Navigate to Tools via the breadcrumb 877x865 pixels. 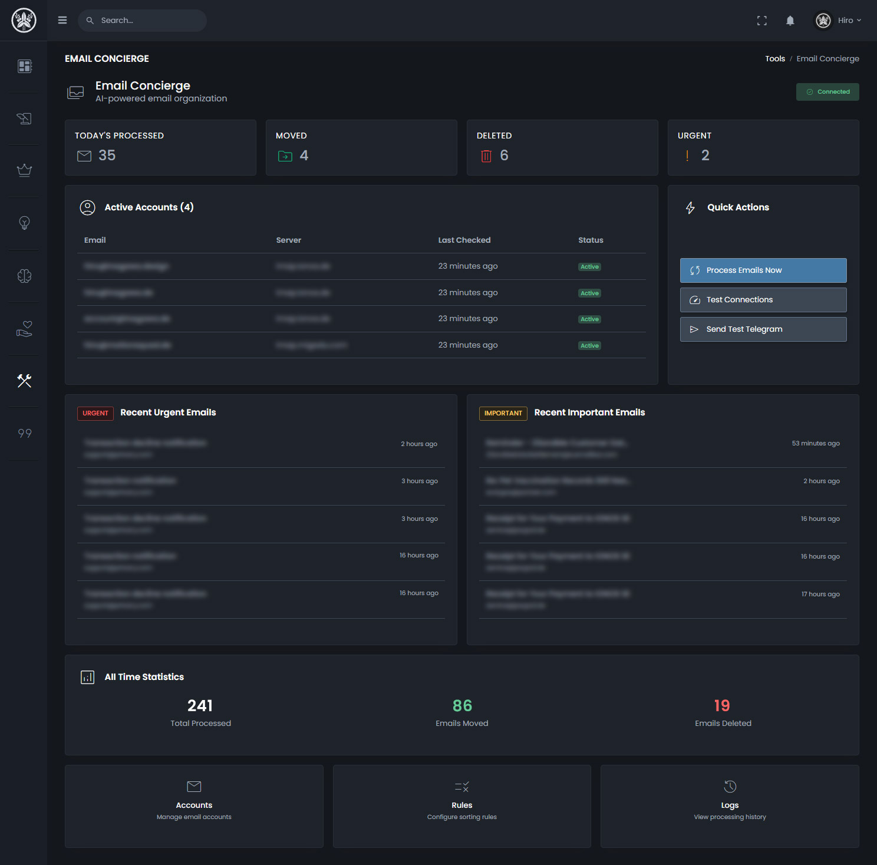pyautogui.click(x=775, y=58)
